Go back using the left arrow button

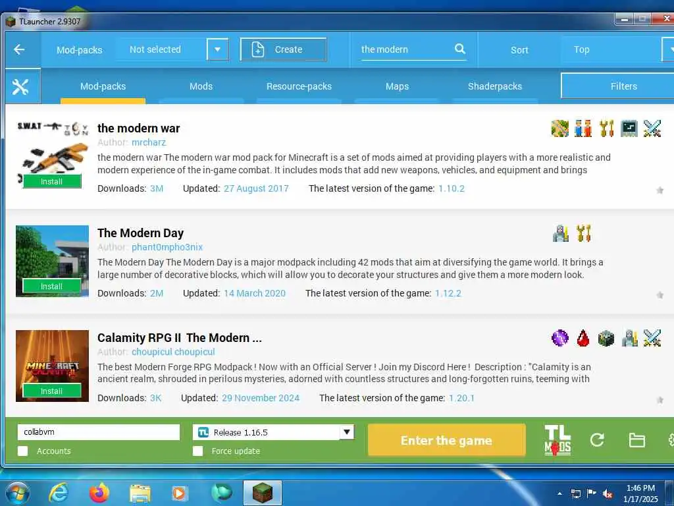click(19, 49)
